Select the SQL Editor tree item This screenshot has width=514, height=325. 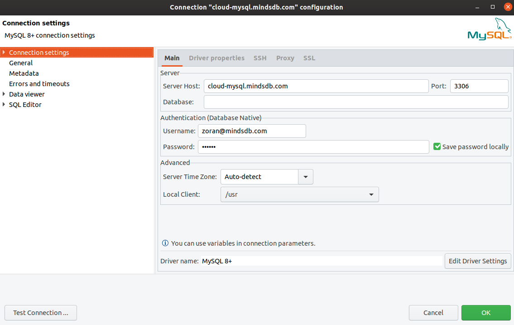(x=25, y=105)
